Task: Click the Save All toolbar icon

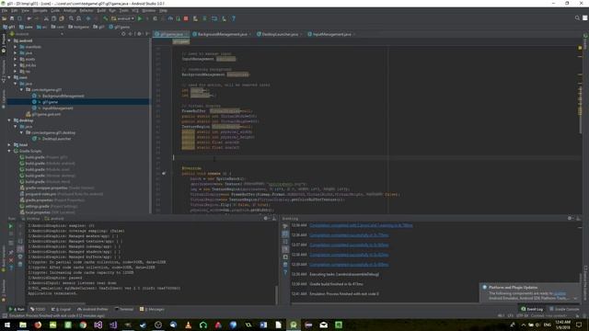Action: tap(12, 18)
